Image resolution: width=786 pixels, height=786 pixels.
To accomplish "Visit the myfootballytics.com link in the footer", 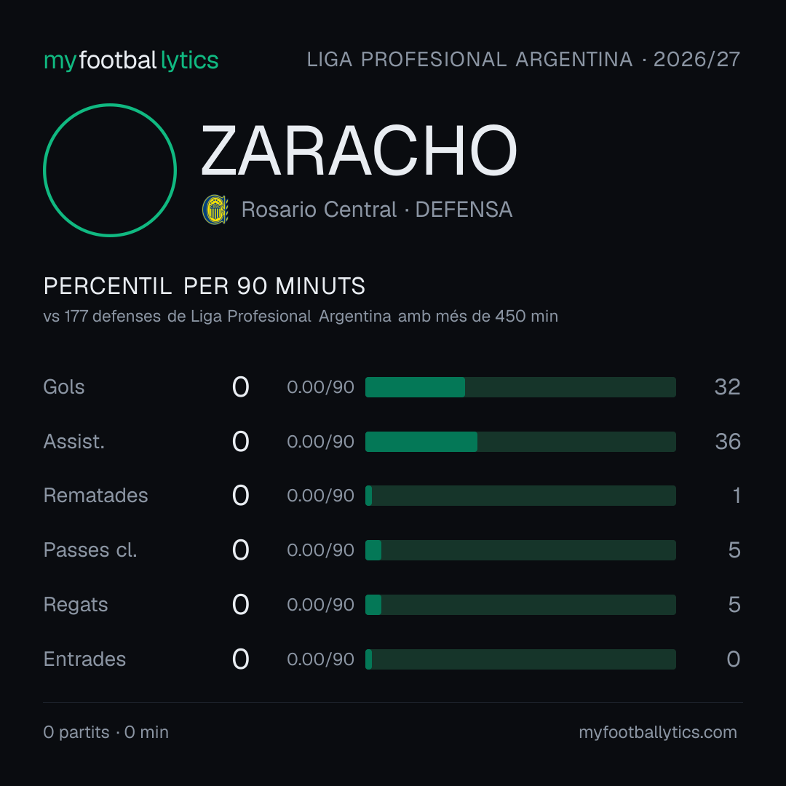I will [658, 732].
